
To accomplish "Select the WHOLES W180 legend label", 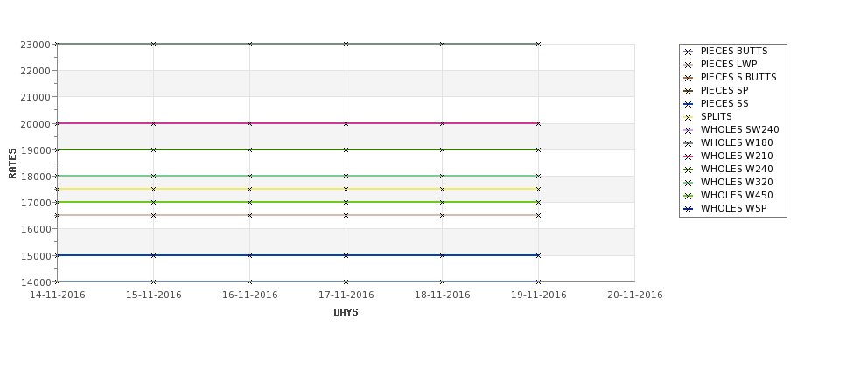I will coord(737,143).
